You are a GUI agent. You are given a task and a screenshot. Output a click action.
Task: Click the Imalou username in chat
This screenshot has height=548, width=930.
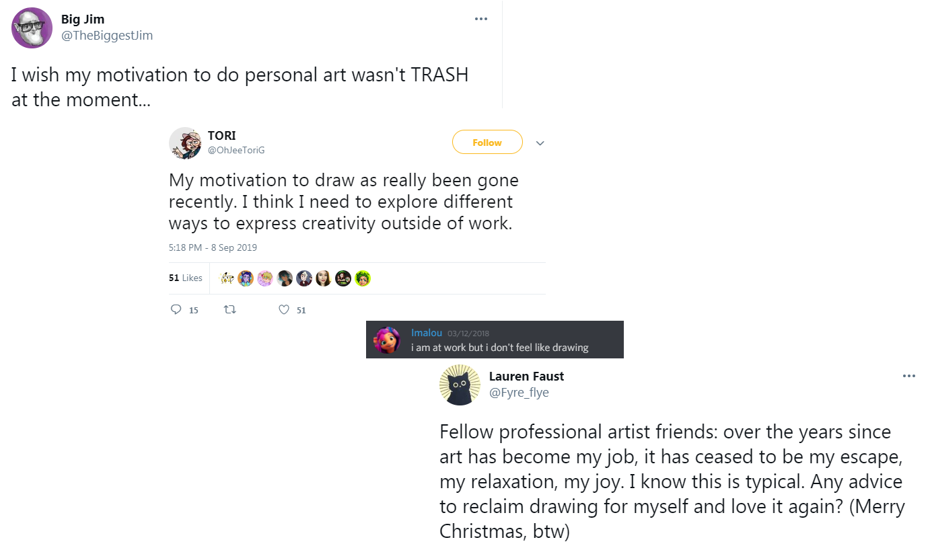425,333
